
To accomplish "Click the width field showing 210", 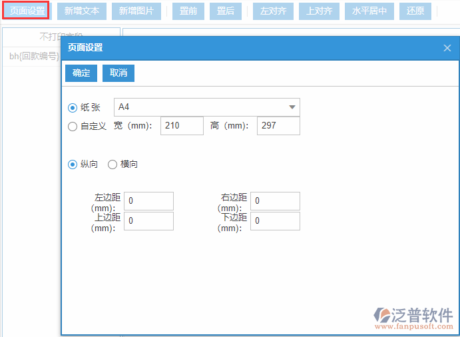I will [x=182, y=126].
